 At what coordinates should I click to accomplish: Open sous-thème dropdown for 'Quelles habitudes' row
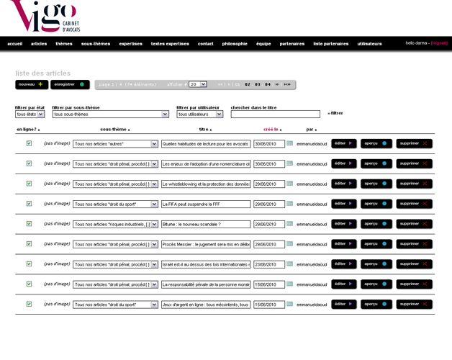(x=116, y=144)
